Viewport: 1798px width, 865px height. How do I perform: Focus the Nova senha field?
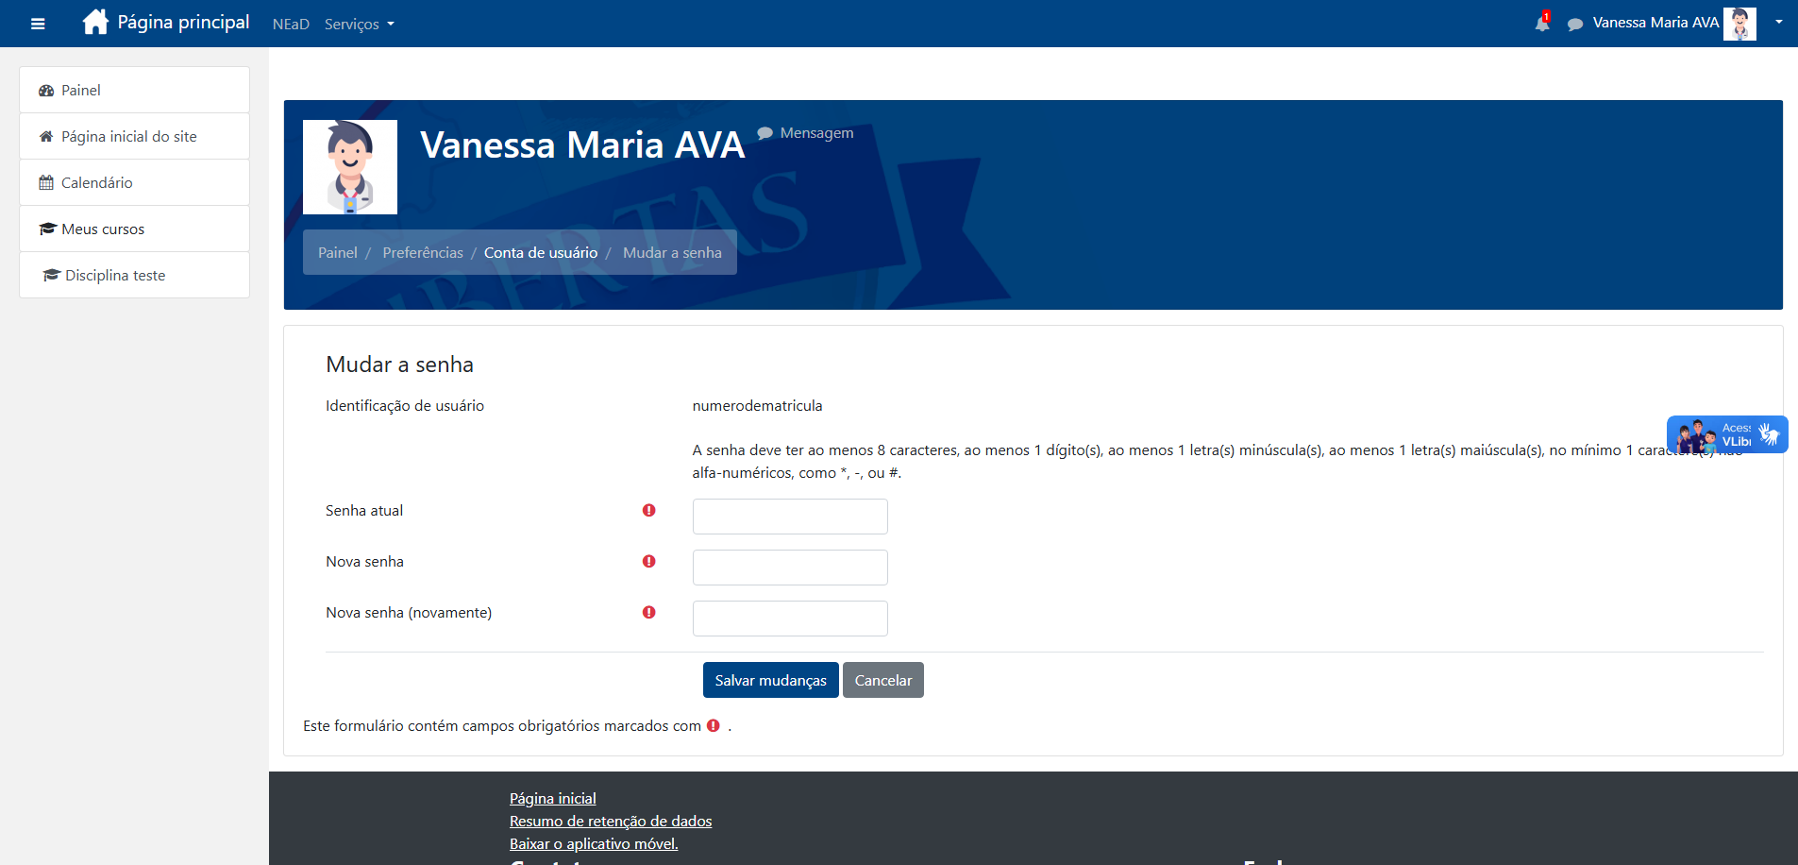coord(789,568)
